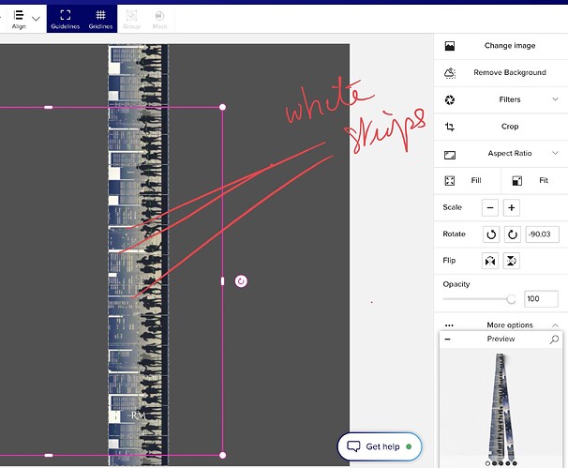The height and width of the screenshot is (468, 568).
Task: Apply Fill to image
Action: (x=476, y=180)
